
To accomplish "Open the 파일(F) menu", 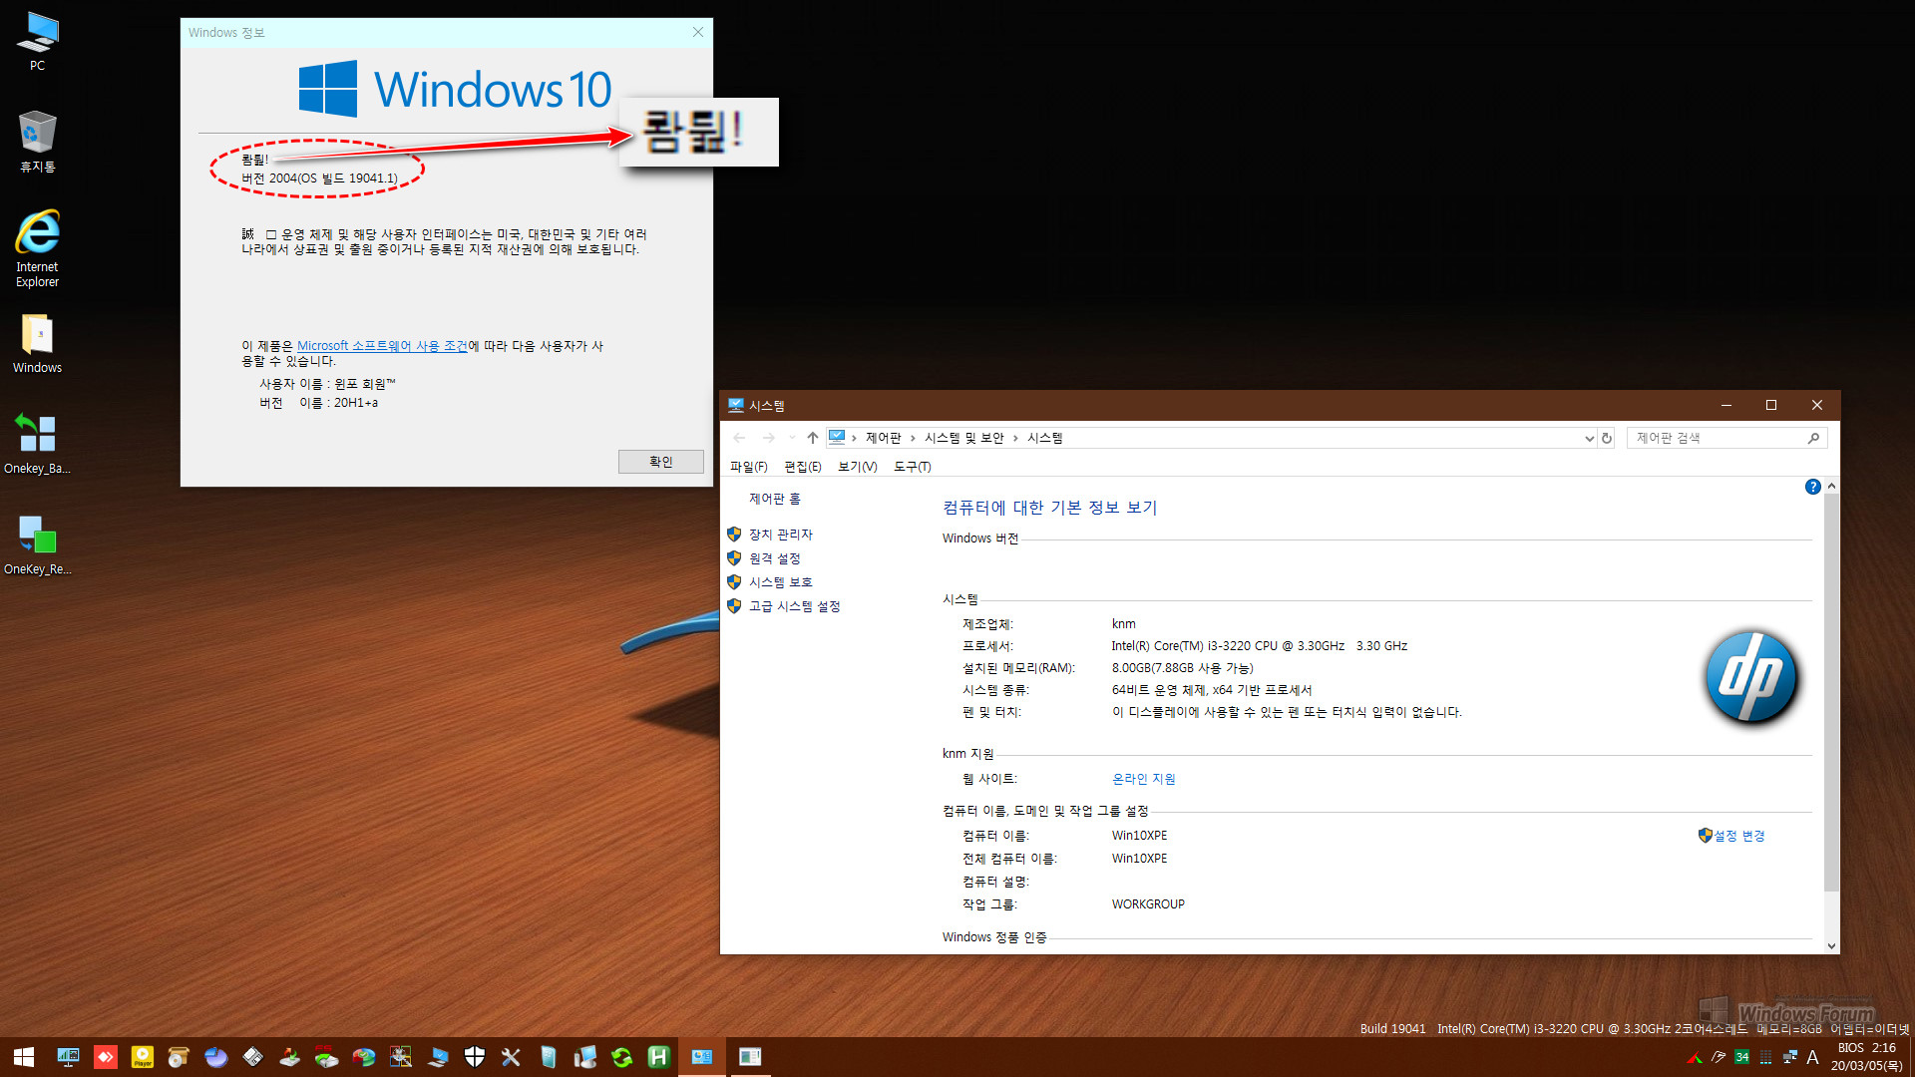I will point(748,467).
